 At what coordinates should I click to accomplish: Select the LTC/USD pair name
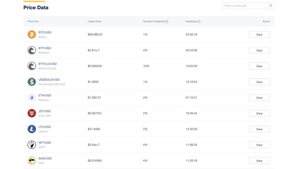pos(45,127)
